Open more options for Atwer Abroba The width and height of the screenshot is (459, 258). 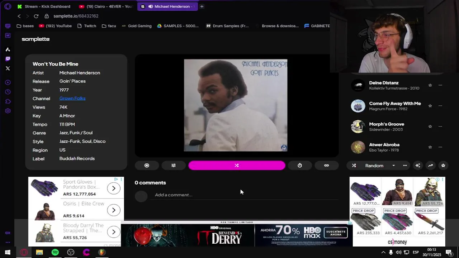tap(440, 147)
